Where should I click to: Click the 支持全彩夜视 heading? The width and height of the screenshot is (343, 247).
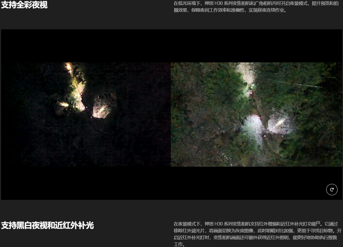click(x=24, y=5)
